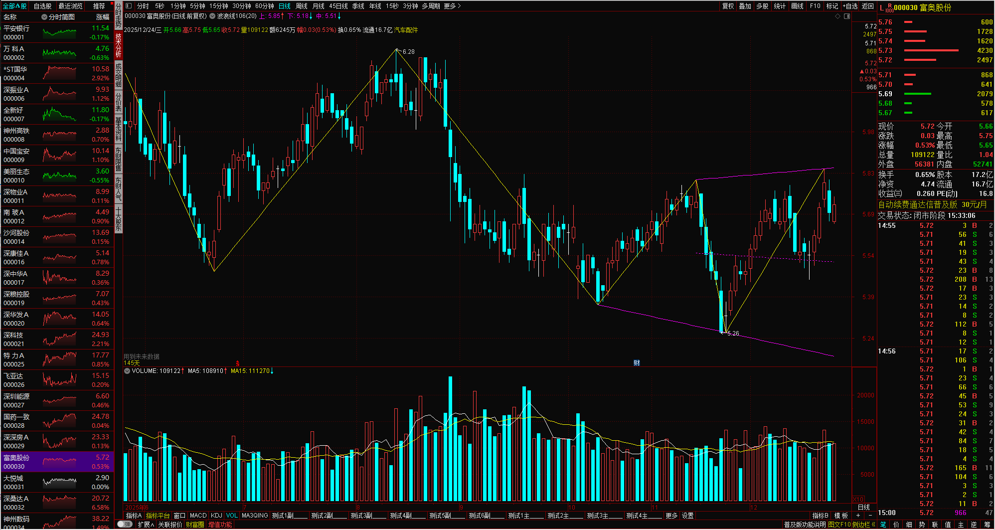Click 设置 in indicator tab row
Screen dimensions: 995x530
[x=688, y=516]
